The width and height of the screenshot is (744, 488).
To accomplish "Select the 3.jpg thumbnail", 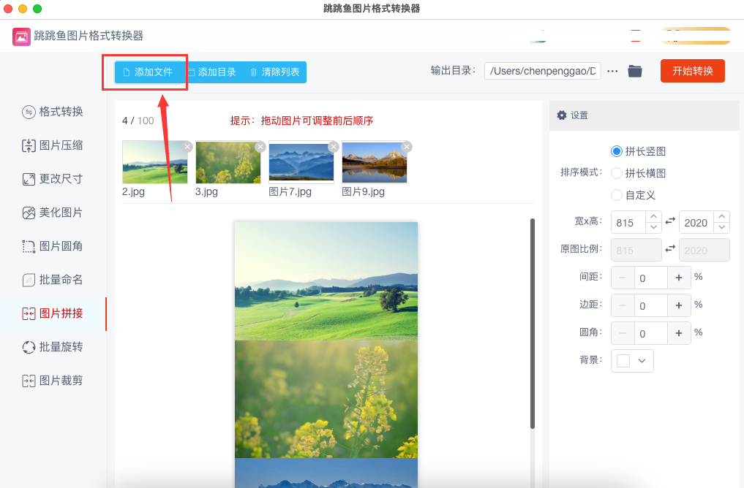I will (x=228, y=162).
